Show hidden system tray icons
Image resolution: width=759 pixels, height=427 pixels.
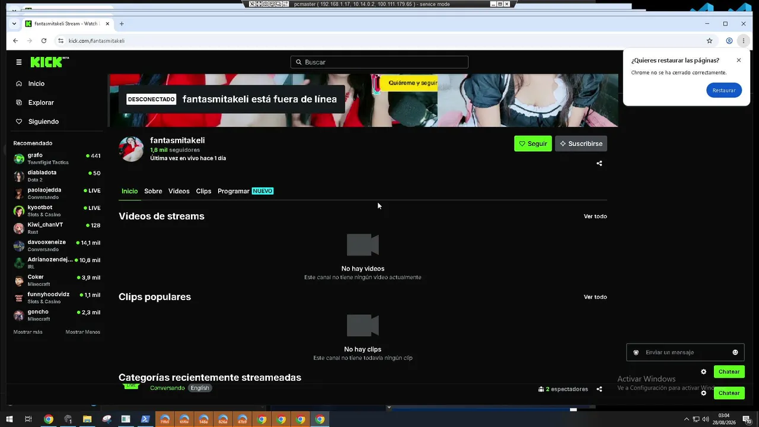coord(687,419)
